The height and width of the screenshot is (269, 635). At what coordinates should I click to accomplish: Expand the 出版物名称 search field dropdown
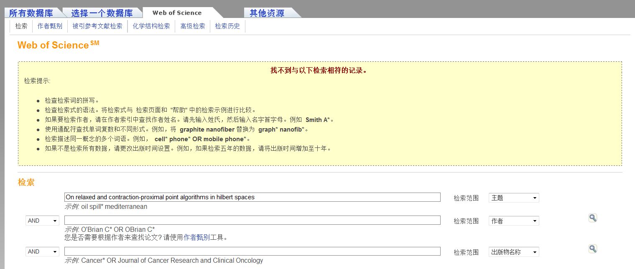tap(514, 252)
